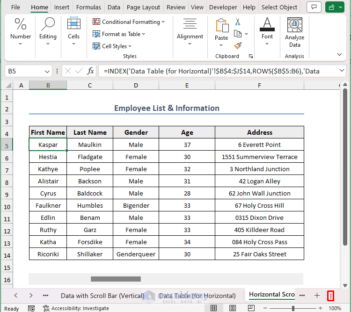351x312 pixels.
Task: Zoom out with minus button
Action: (265, 308)
